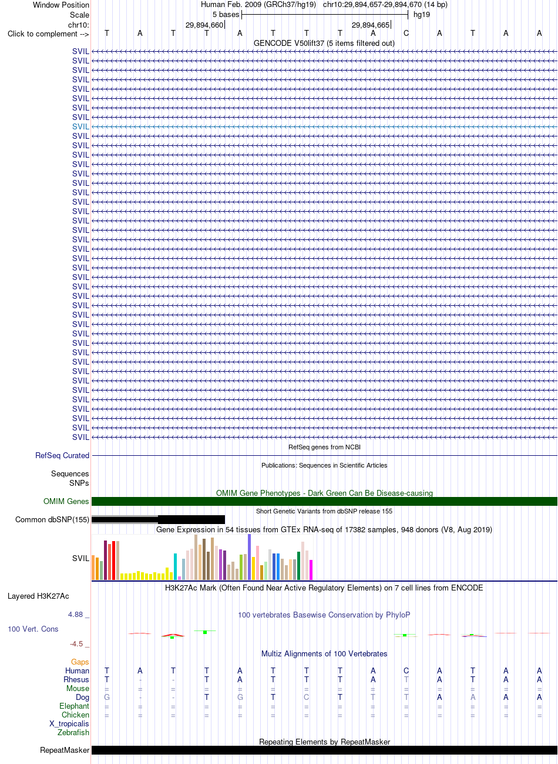Screen dimensions: 558x764
Task: Click the chr10:29,894,657-29,894,670 position text
Action: (x=385, y=5)
